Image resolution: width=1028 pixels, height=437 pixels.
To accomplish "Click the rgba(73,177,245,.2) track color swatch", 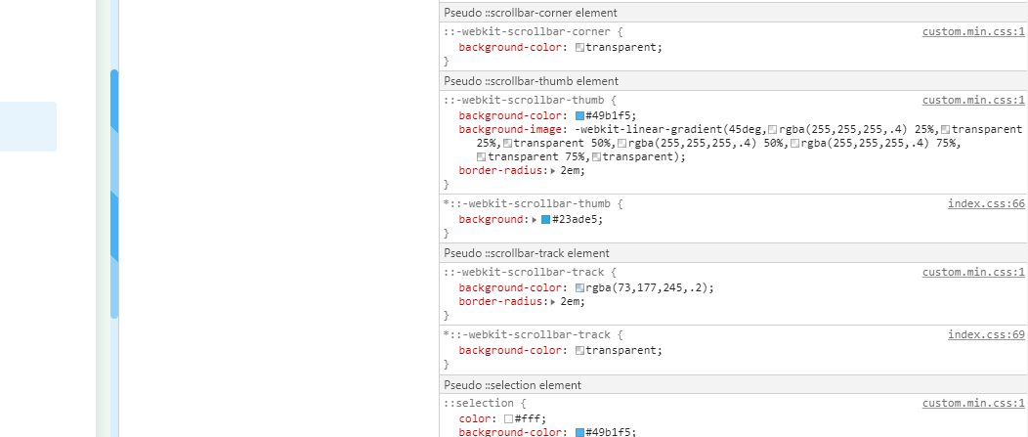I will [579, 287].
